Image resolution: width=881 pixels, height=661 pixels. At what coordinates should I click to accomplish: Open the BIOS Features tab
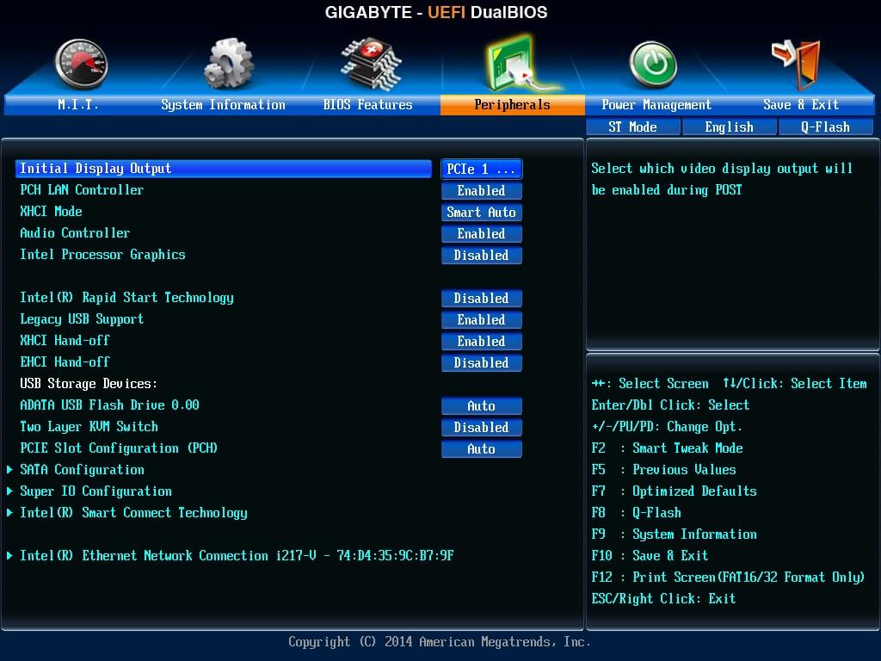(367, 104)
